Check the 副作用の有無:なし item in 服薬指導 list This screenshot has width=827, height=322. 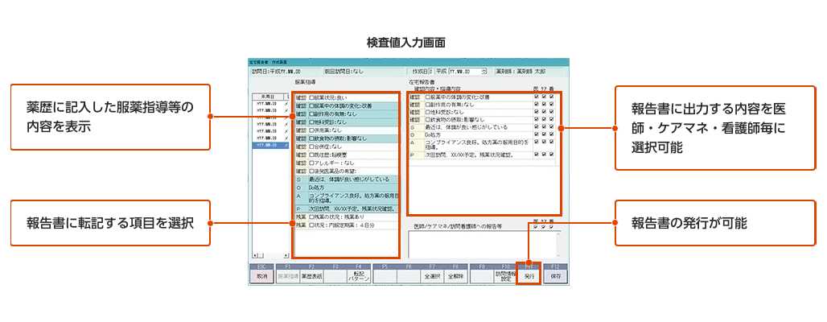click(312, 113)
